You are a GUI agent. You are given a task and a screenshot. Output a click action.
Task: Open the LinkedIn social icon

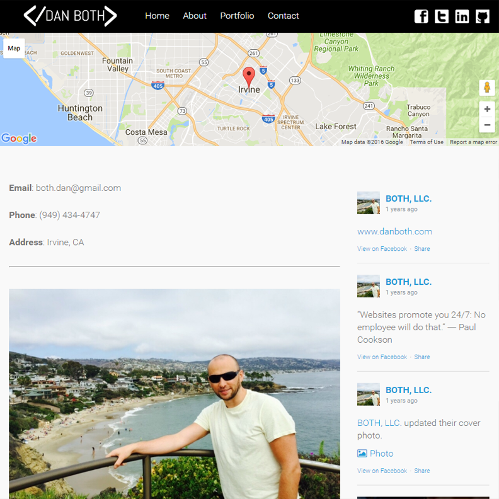pyautogui.click(x=462, y=16)
